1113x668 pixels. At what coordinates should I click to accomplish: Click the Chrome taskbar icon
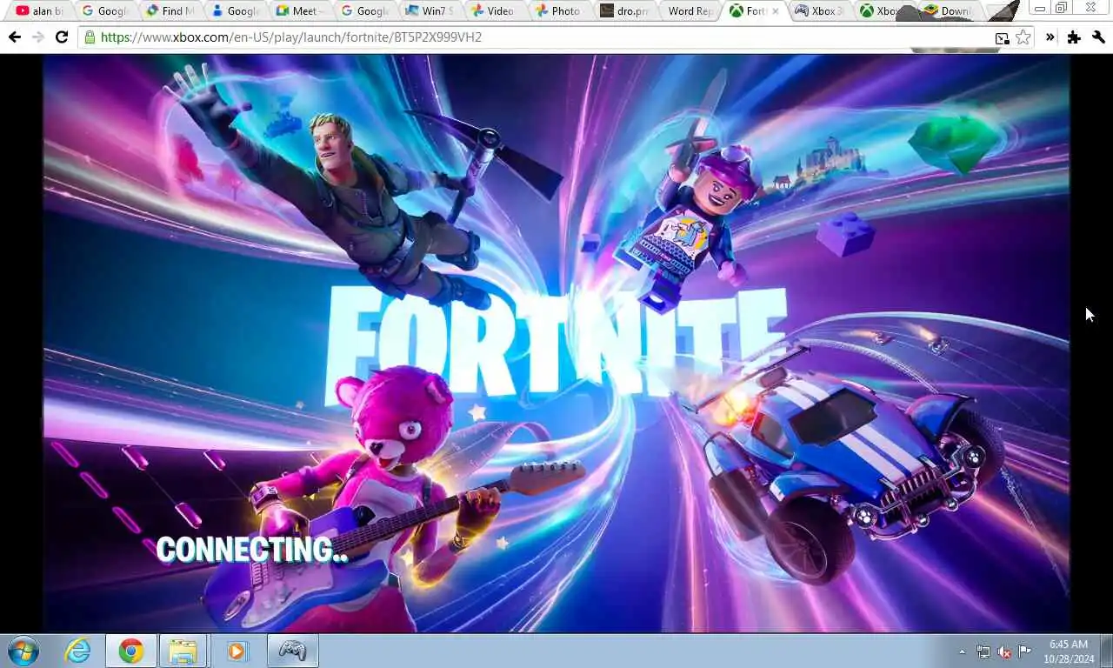pos(131,651)
